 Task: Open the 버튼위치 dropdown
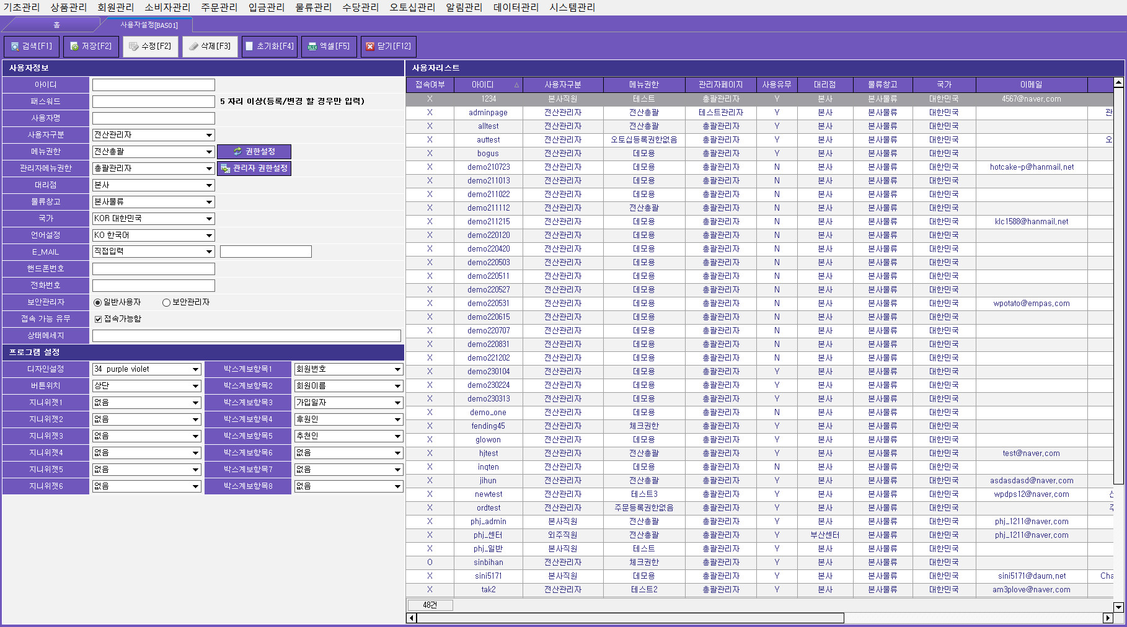click(x=195, y=386)
